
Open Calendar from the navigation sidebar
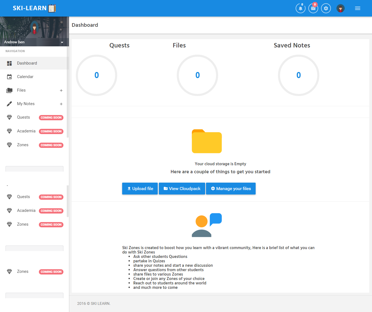(25, 77)
